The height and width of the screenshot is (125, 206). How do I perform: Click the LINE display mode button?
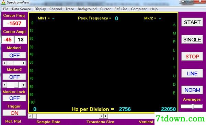[x=192, y=74]
